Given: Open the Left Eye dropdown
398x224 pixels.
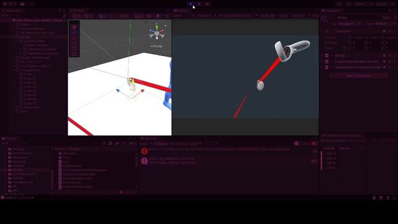Looking at the screenshot, I should point(301,16).
